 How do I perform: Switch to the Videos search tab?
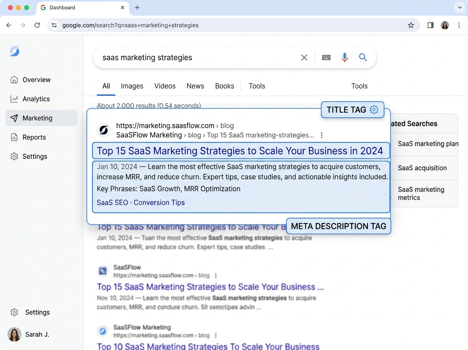pos(165,86)
